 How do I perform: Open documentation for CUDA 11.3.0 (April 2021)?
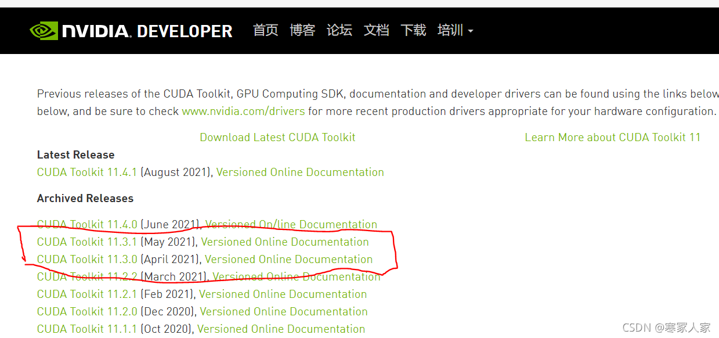click(x=288, y=259)
